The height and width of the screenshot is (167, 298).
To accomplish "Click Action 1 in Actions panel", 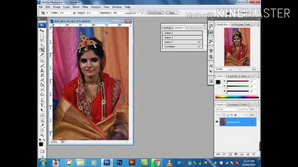I will click(x=182, y=33).
